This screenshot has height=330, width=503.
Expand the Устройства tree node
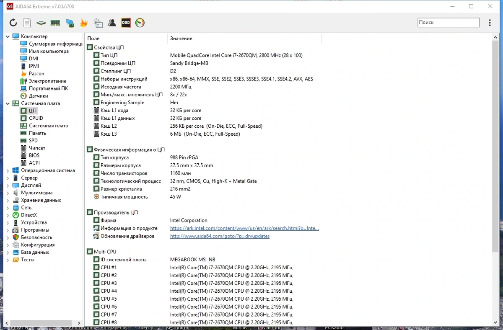click(x=8, y=222)
